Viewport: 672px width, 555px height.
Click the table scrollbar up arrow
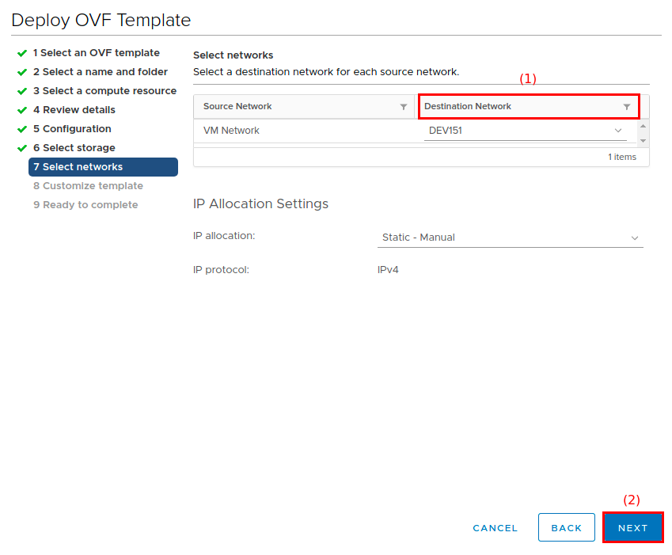(x=643, y=126)
